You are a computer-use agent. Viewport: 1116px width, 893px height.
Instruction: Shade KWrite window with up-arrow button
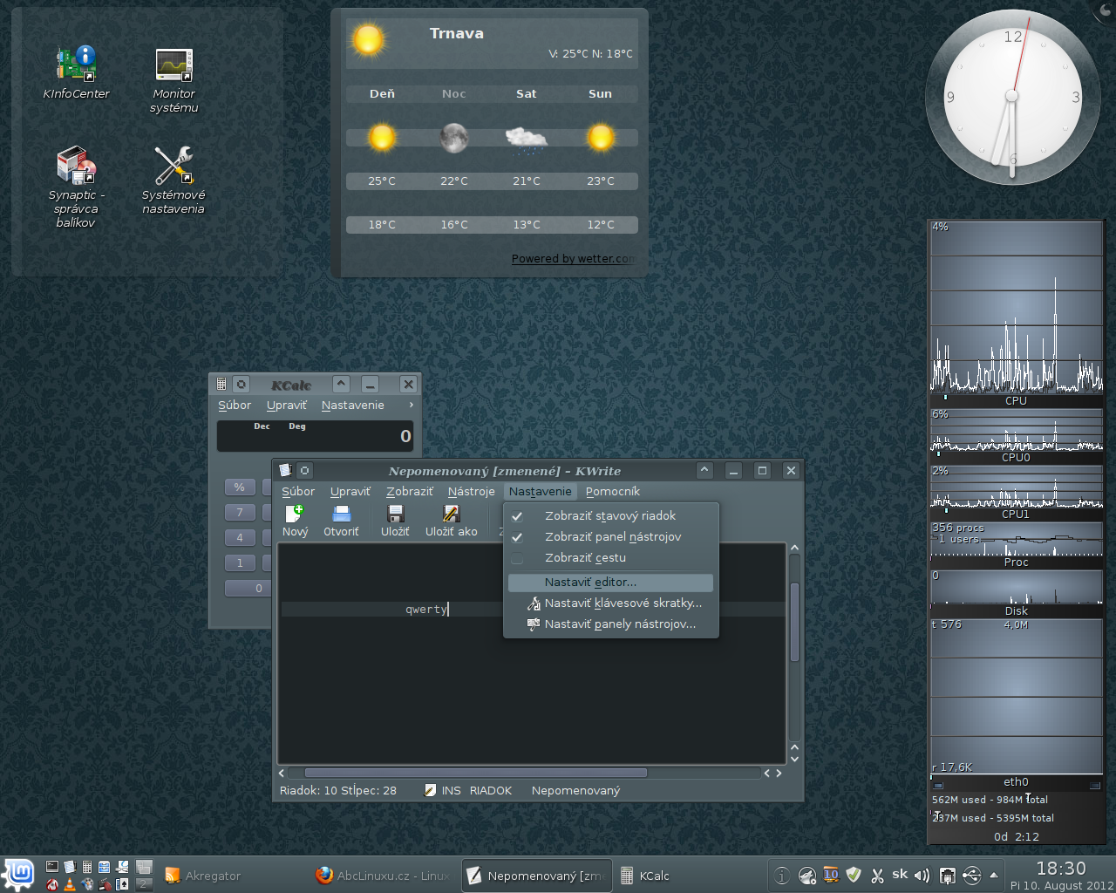click(704, 470)
